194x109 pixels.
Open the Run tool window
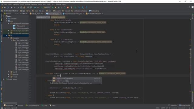coord(45,105)
